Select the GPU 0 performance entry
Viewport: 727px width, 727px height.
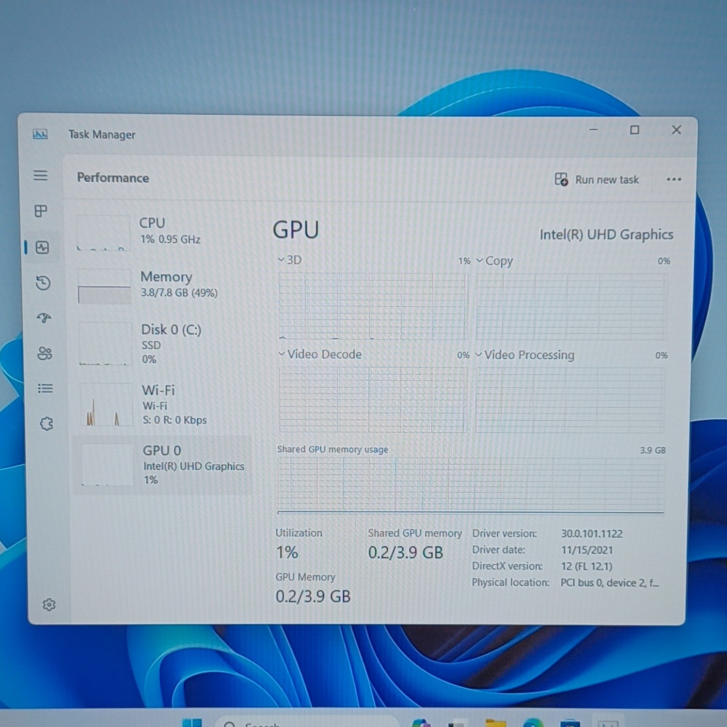[162, 465]
